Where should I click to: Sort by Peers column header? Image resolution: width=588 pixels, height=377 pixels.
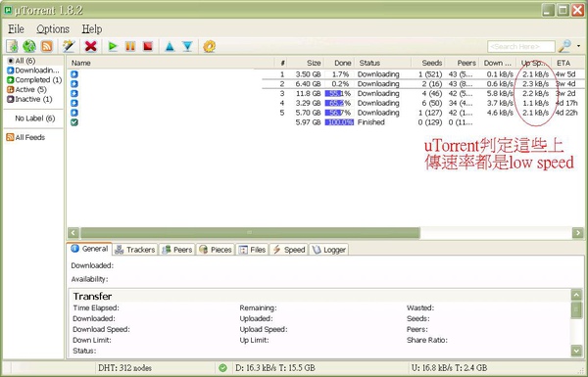coord(462,63)
